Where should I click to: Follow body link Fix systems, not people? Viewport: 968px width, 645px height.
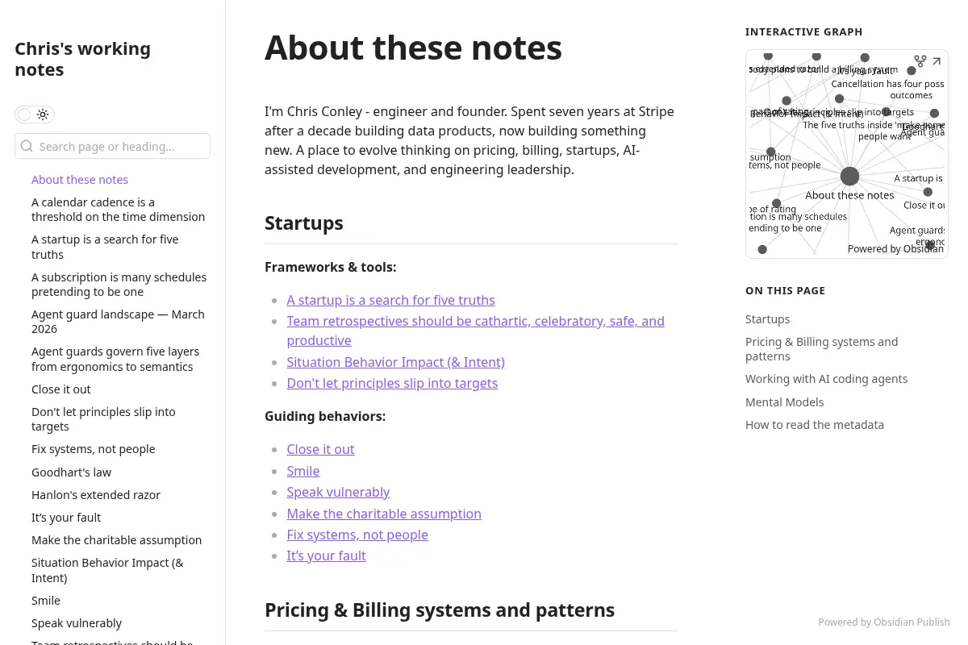click(x=357, y=535)
